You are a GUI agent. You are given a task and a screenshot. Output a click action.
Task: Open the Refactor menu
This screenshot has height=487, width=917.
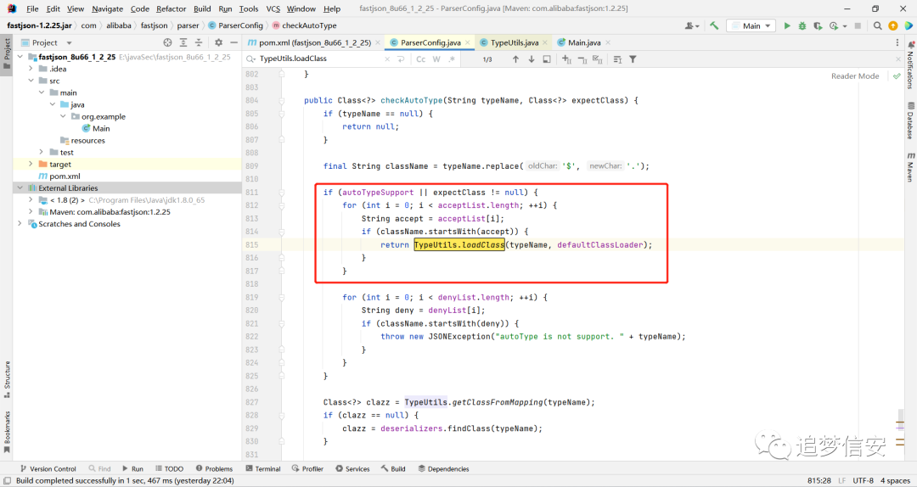[171, 8]
